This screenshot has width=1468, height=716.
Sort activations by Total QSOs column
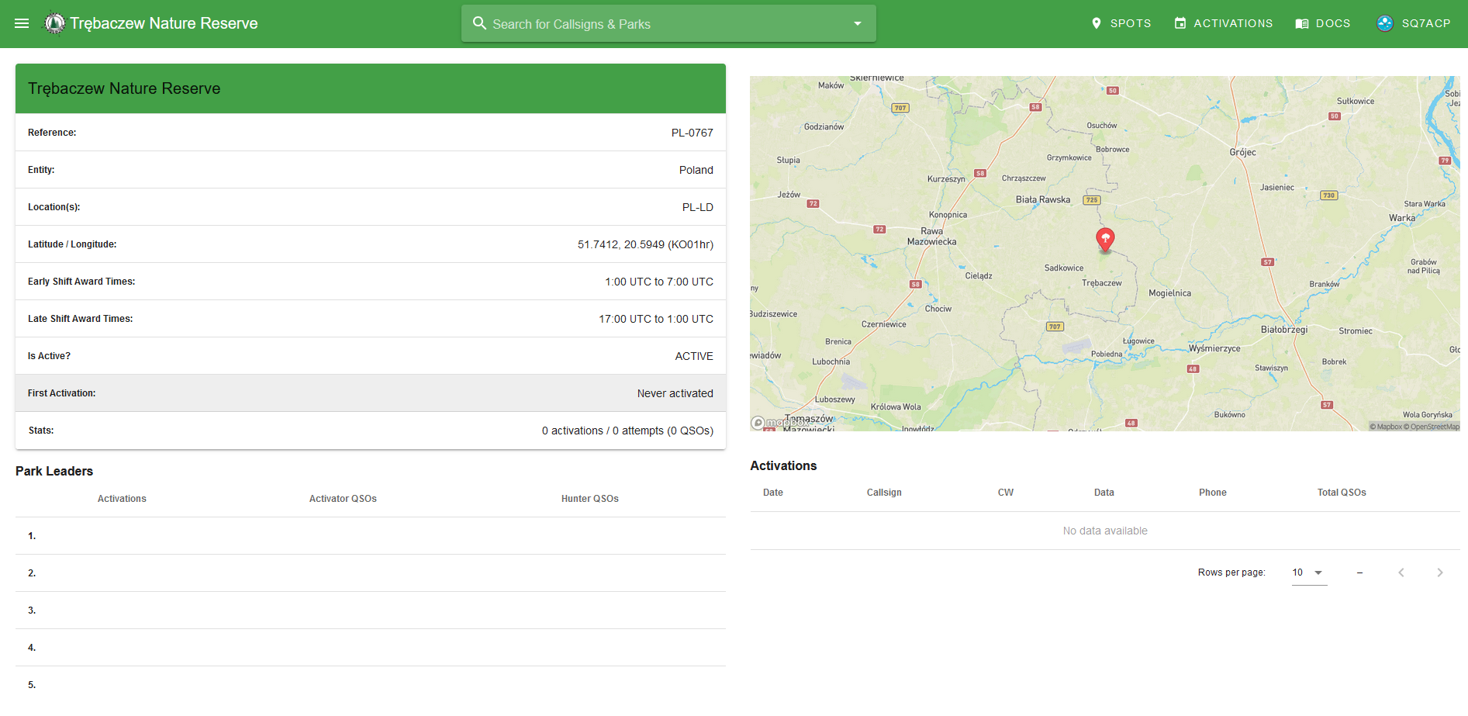click(1341, 493)
